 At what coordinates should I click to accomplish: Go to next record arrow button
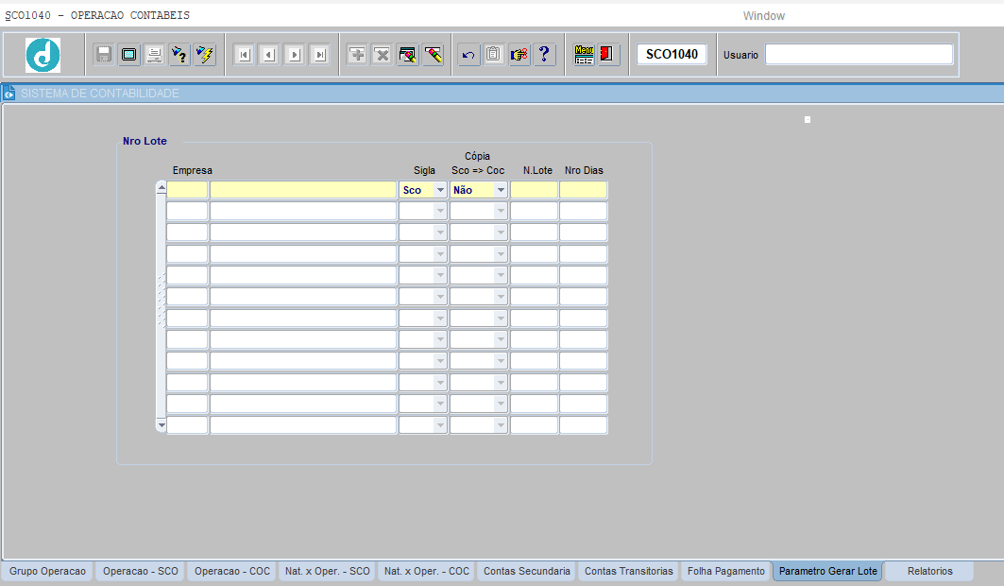click(295, 55)
